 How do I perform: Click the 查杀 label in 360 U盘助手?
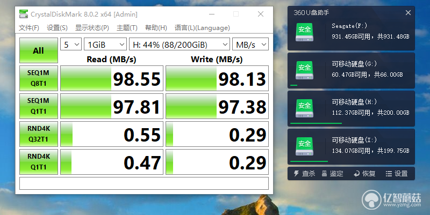[309, 174]
